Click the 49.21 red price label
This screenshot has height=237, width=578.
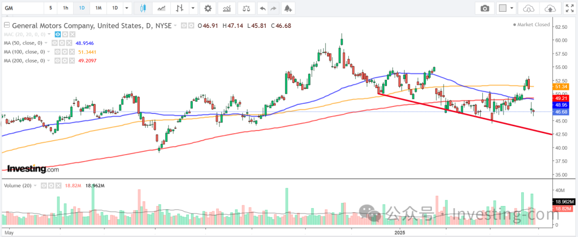pyautogui.click(x=560, y=99)
